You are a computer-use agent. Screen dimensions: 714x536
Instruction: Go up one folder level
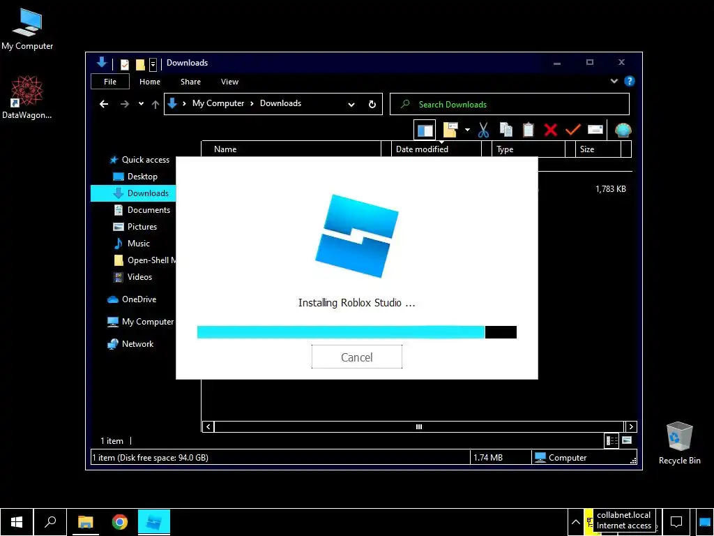click(x=155, y=105)
